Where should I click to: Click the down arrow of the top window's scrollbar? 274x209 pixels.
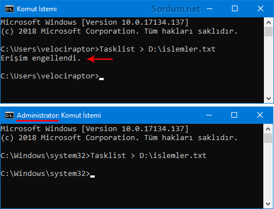tap(268, 99)
